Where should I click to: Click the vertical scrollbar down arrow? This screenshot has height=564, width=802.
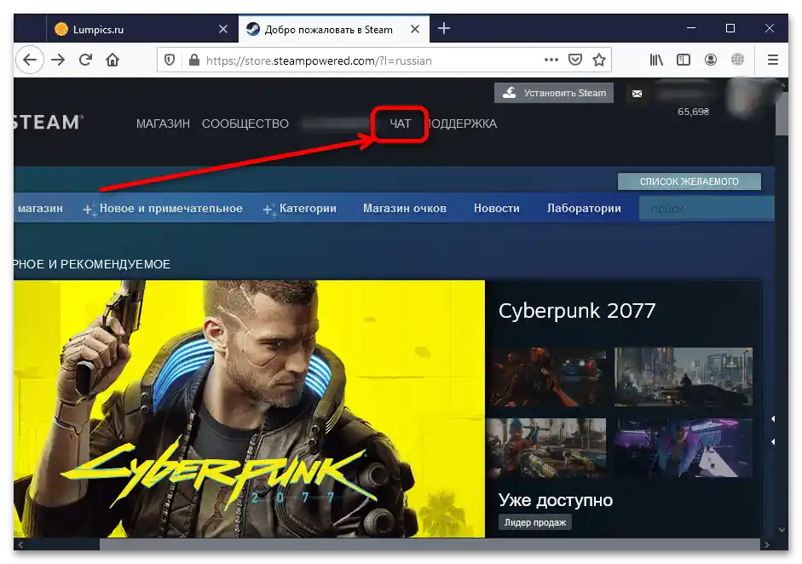coord(782,530)
